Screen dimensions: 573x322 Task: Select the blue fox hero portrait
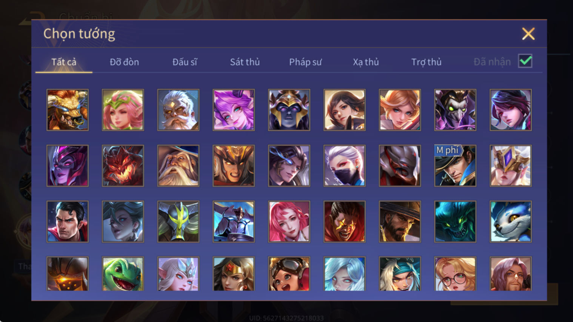pyautogui.click(x=511, y=221)
